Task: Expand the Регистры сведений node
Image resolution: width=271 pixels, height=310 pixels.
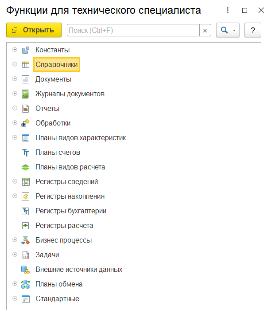Action: [15, 181]
